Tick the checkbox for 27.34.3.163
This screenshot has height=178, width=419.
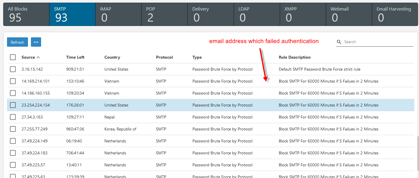(x=13, y=117)
